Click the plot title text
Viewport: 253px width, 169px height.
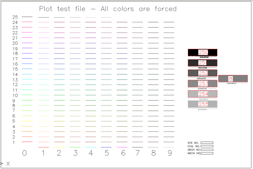point(108,9)
